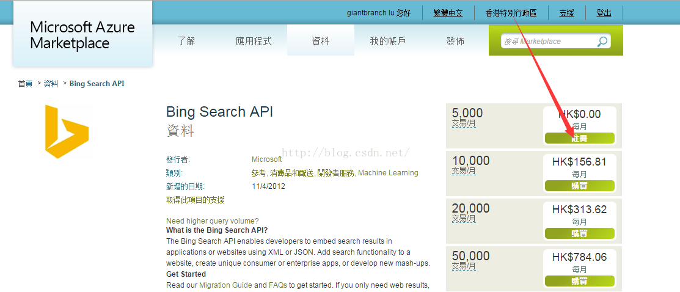The image size is (680, 292).
Task: Click giantbranch lu 您好 greeting
Action: pyautogui.click(x=379, y=13)
